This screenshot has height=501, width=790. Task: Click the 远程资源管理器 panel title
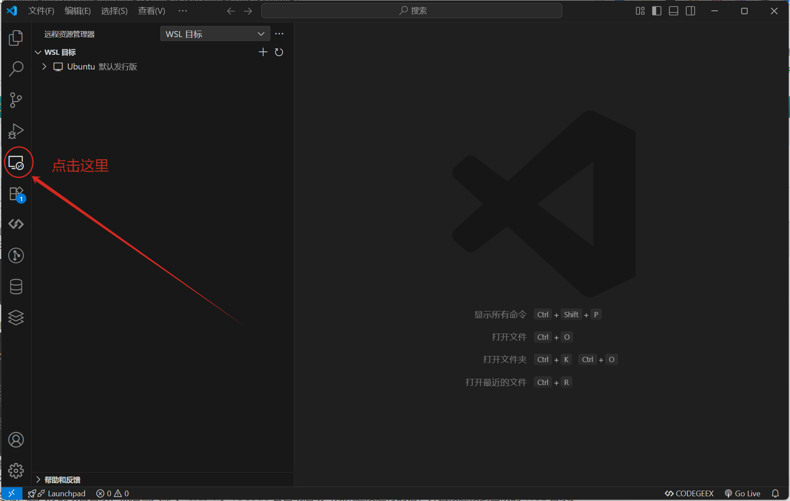tap(70, 34)
